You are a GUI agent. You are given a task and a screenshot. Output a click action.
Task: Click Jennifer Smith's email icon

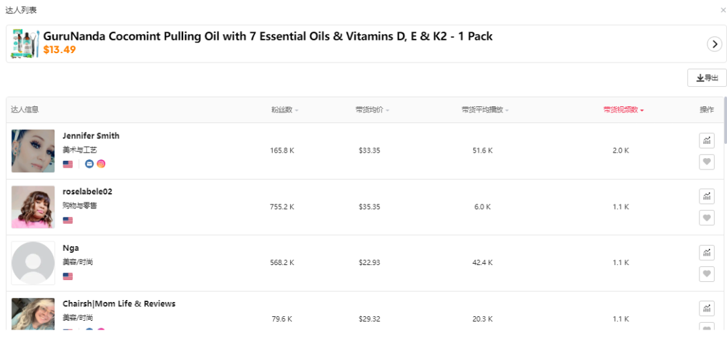pyautogui.click(x=90, y=163)
